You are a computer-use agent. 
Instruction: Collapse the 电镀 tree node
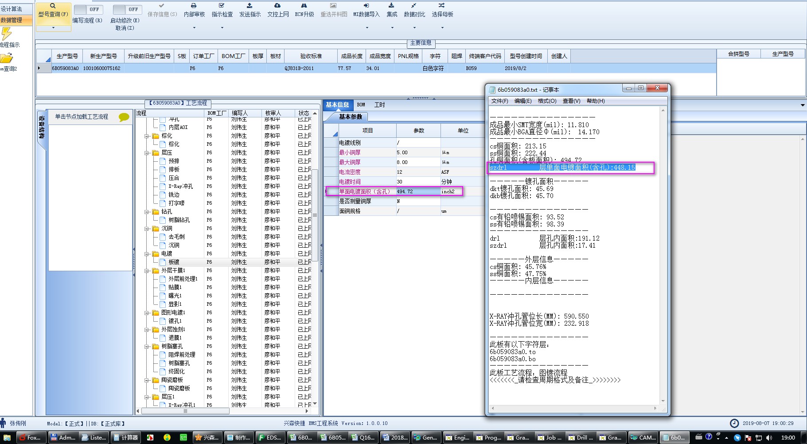[147, 254]
